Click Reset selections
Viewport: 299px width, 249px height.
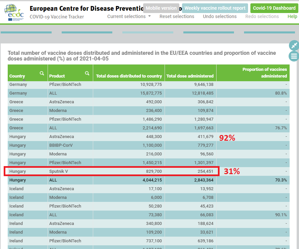[177, 16]
